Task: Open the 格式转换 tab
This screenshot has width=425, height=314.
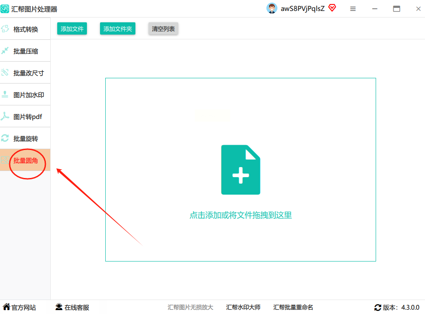Action: click(x=25, y=29)
